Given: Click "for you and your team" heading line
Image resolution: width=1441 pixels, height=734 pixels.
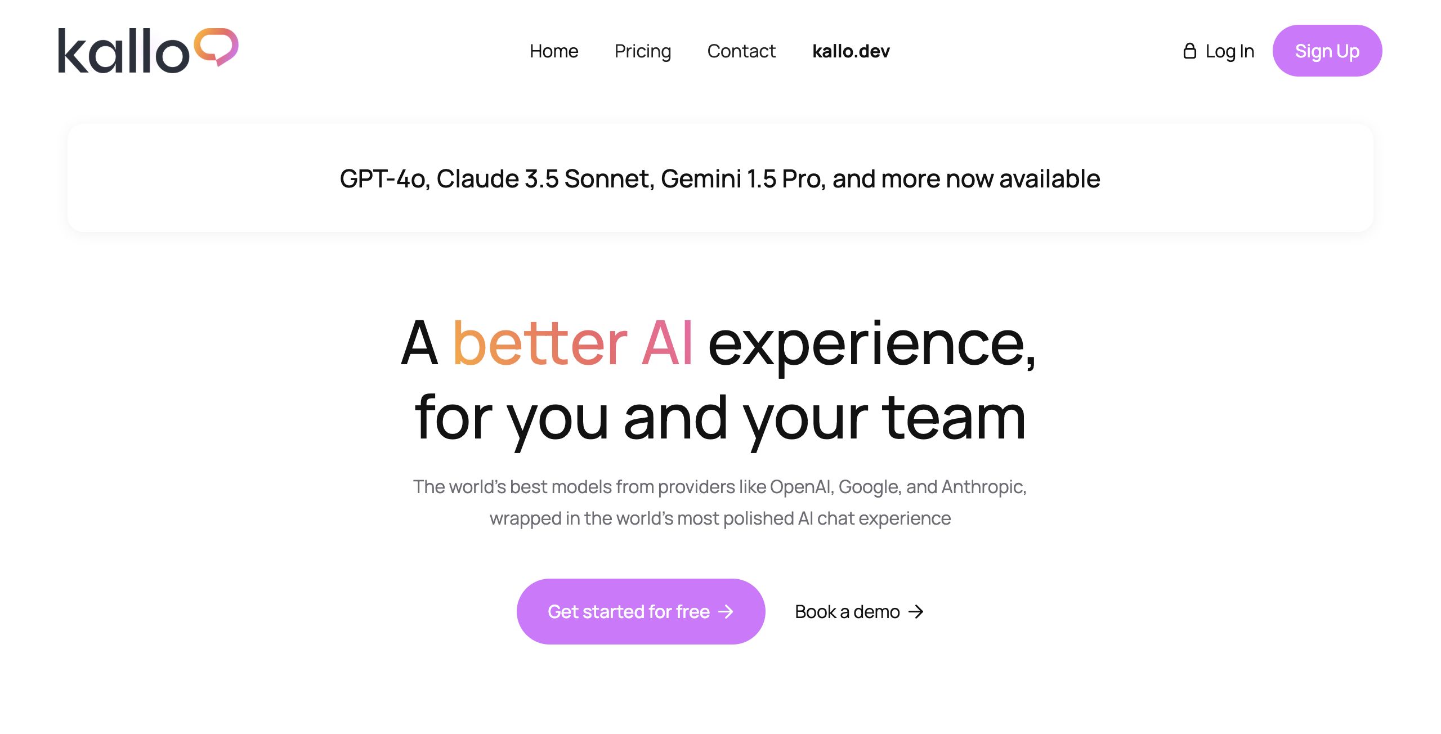Looking at the screenshot, I should [x=720, y=418].
